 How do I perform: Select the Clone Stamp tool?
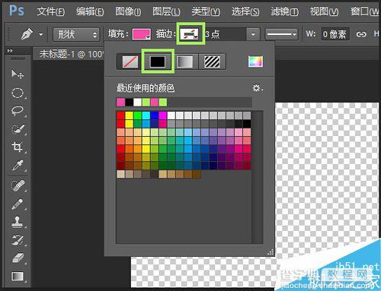coord(18,222)
